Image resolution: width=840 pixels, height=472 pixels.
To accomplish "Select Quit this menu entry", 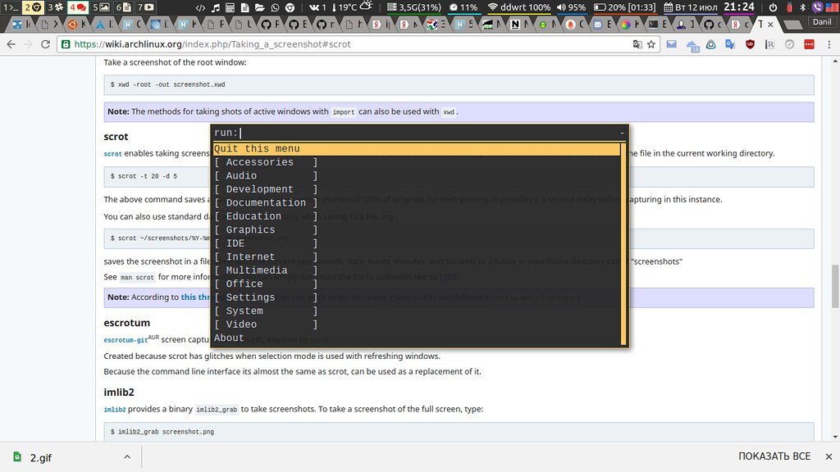I will click(416, 149).
